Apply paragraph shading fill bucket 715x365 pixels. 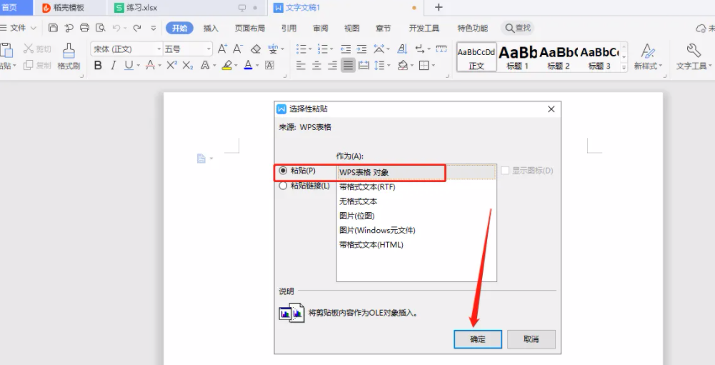click(403, 66)
